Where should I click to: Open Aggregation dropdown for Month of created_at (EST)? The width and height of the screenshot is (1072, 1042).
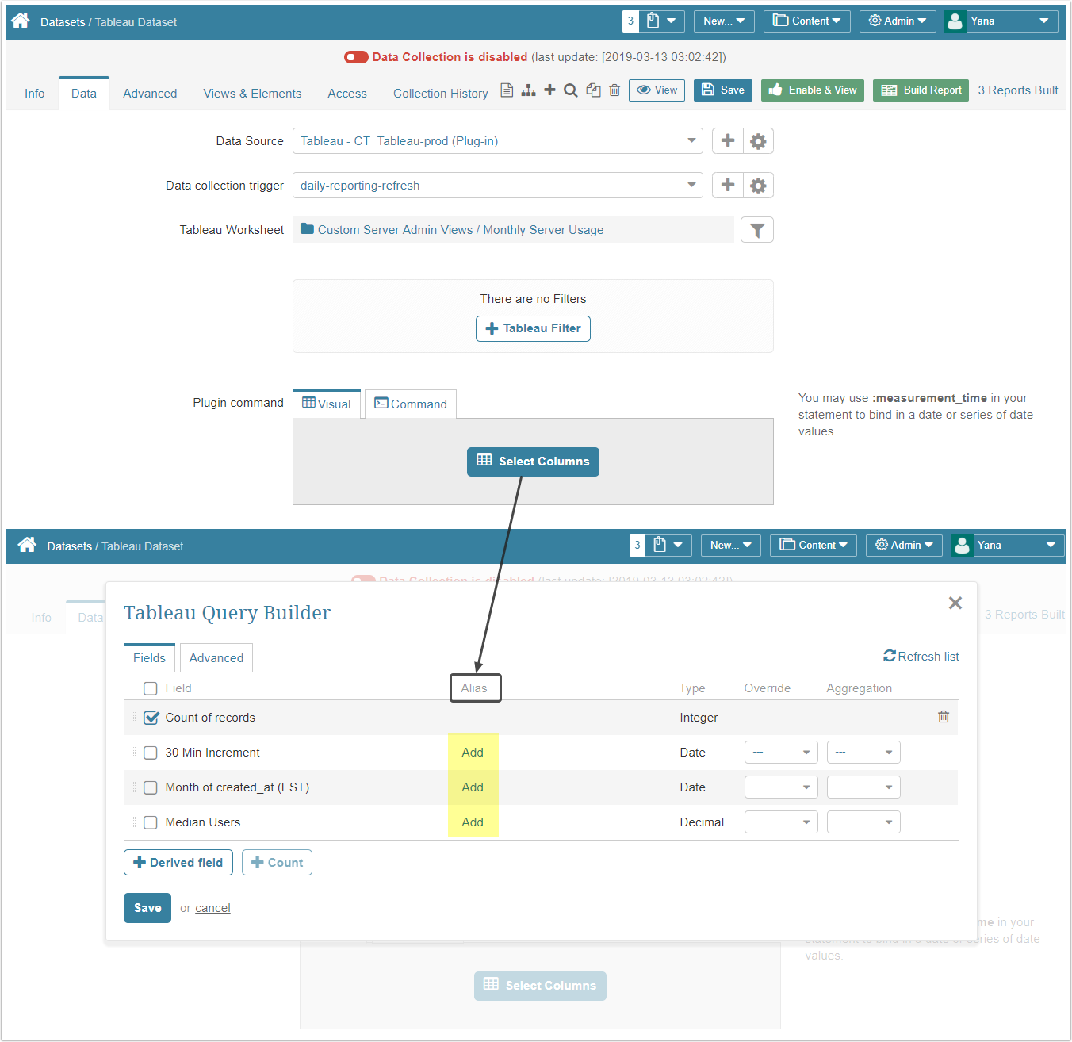point(863,787)
